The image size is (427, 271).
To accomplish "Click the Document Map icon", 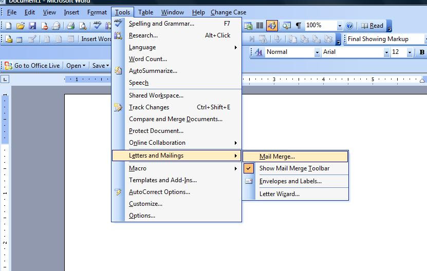I will [x=287, y=26].
